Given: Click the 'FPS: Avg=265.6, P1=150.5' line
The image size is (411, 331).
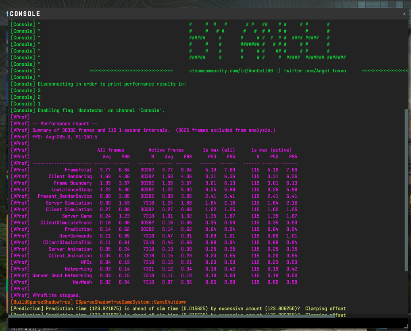Looking at the screenshot, I should [54, 137].
